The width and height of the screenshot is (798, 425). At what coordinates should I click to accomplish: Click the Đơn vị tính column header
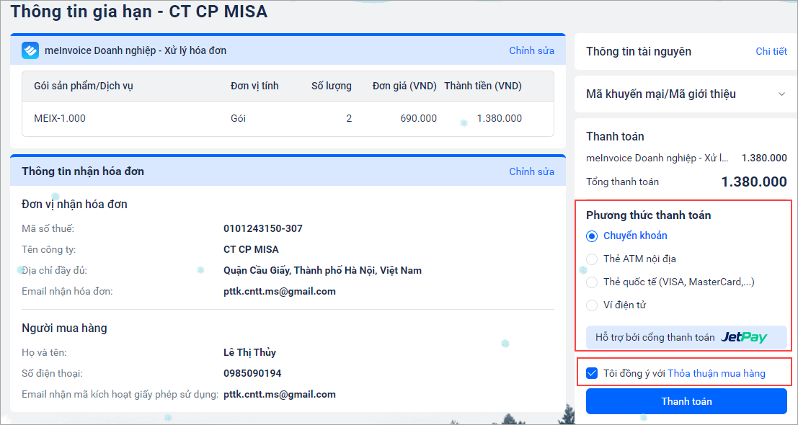[x=254, y=86]
